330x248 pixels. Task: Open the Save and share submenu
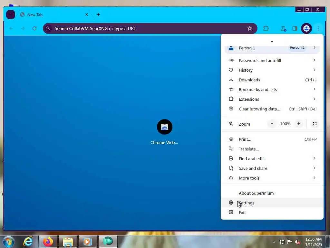(272, 169)
